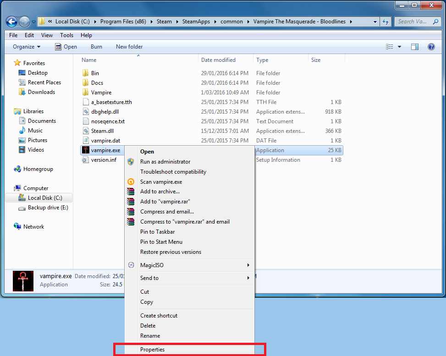Click the vampire.exe ankh icon
The image size is (446, 356).
86,150
